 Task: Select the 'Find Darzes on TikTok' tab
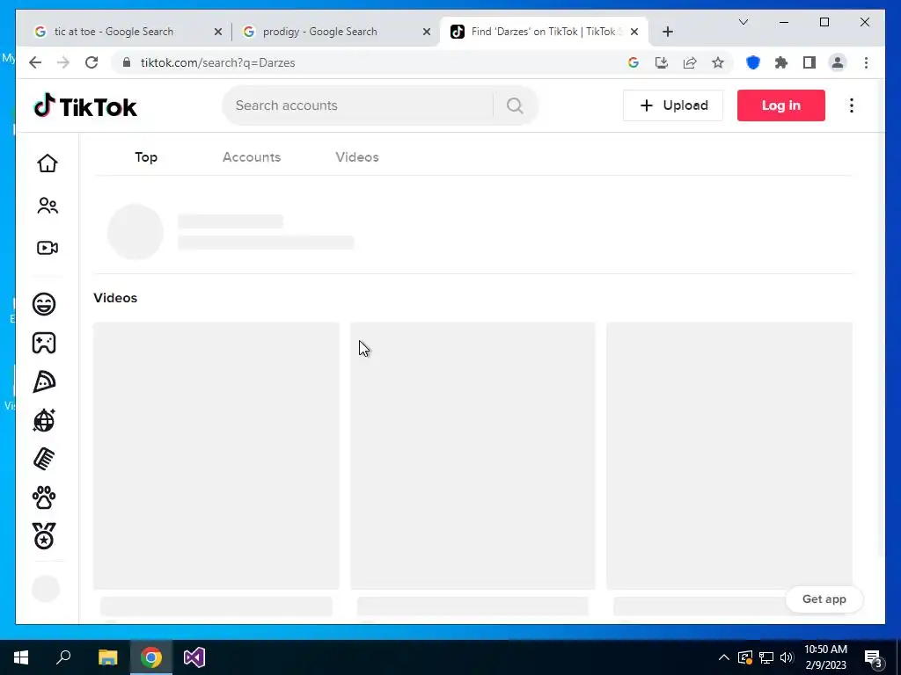[x=543, y=32]
